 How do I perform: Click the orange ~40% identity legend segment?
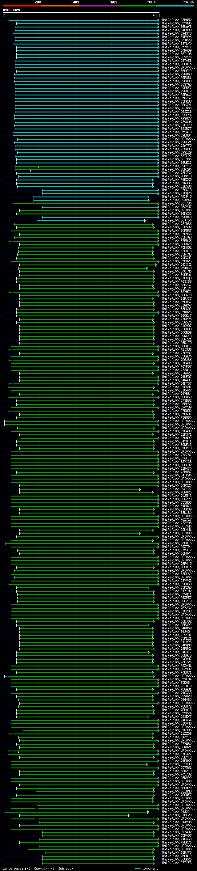[60, 6]
